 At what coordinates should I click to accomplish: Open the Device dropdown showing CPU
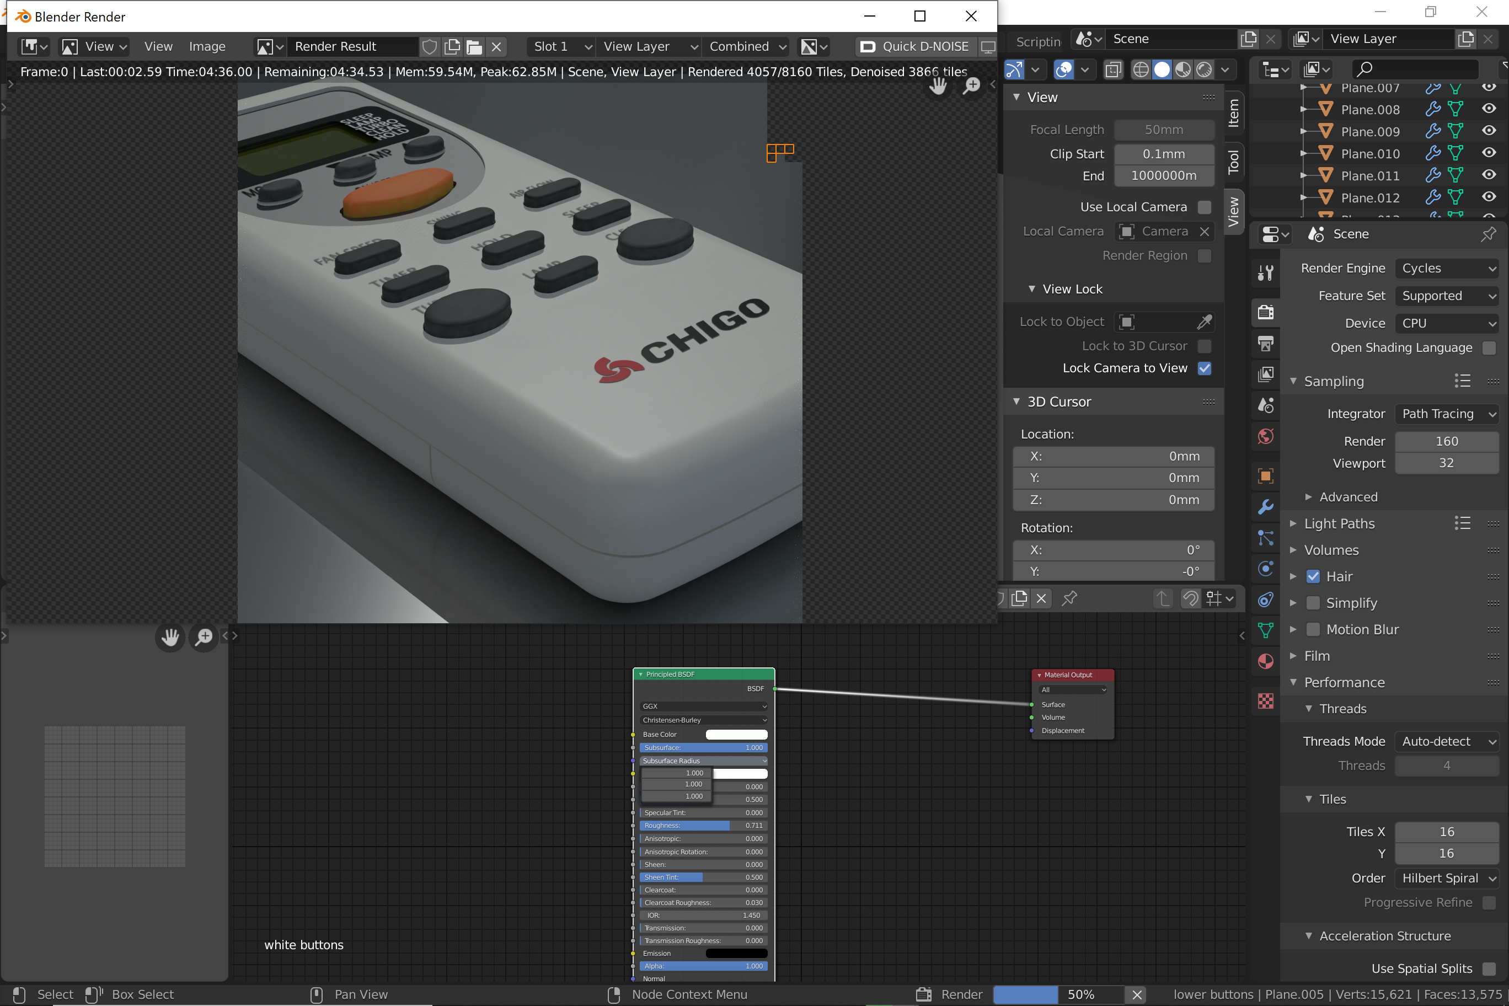[1447, 323]
